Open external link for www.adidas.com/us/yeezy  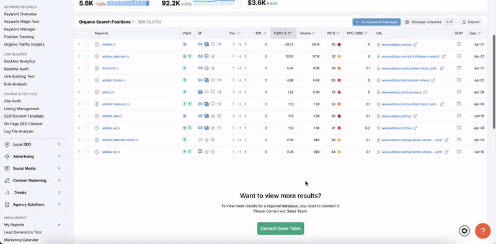click(x=425, y=92)
